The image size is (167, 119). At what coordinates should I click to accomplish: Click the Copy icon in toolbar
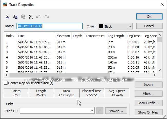15,17
